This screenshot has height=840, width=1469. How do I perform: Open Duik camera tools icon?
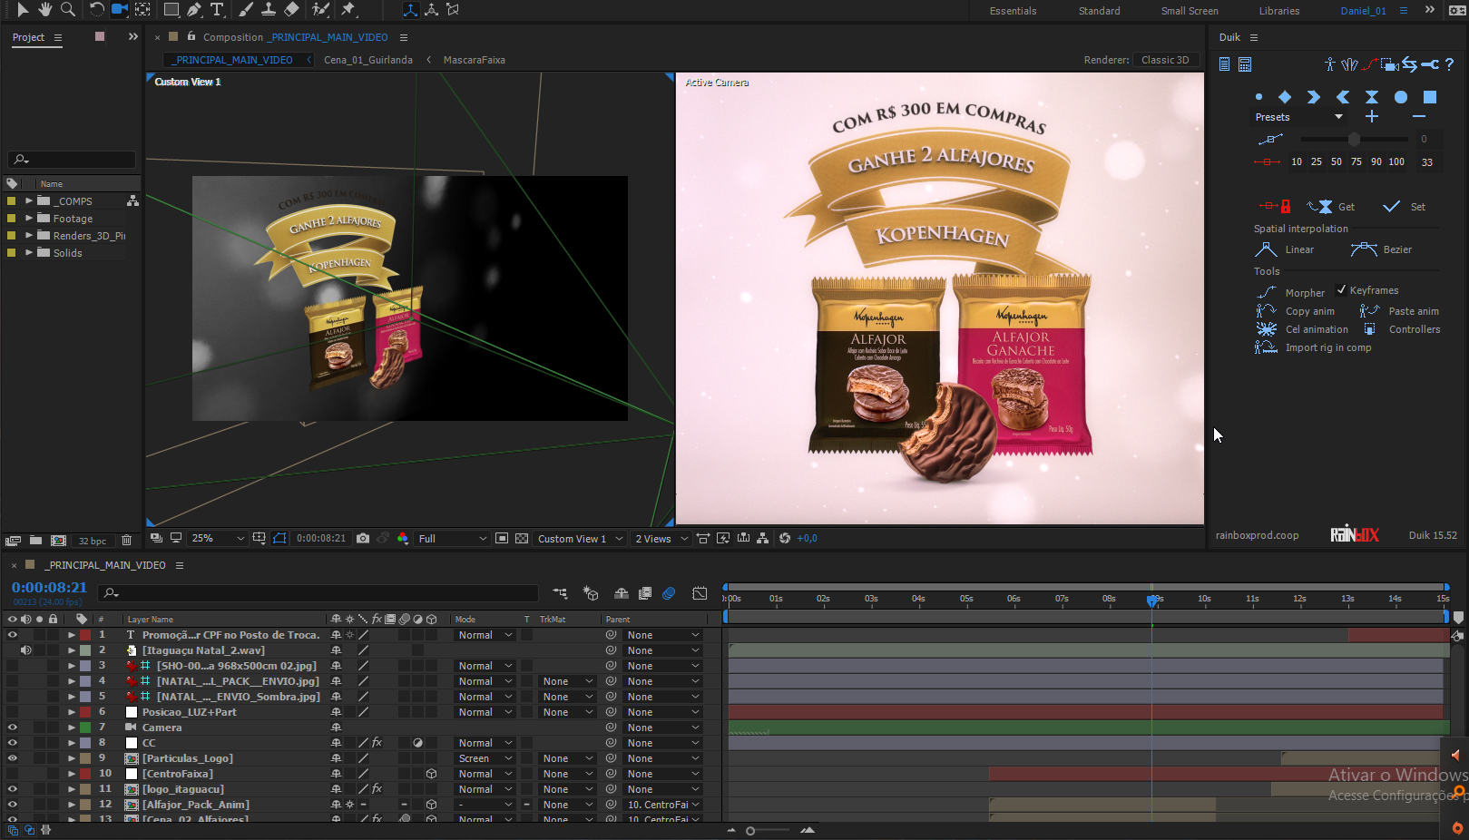click(1389, 64)
